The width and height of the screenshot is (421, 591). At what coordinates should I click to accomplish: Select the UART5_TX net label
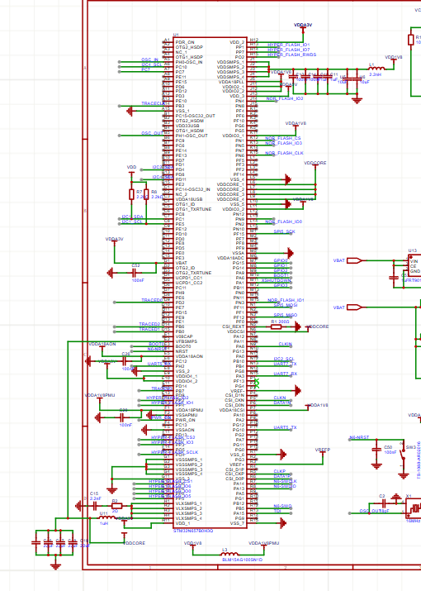[x=285, y=427]
